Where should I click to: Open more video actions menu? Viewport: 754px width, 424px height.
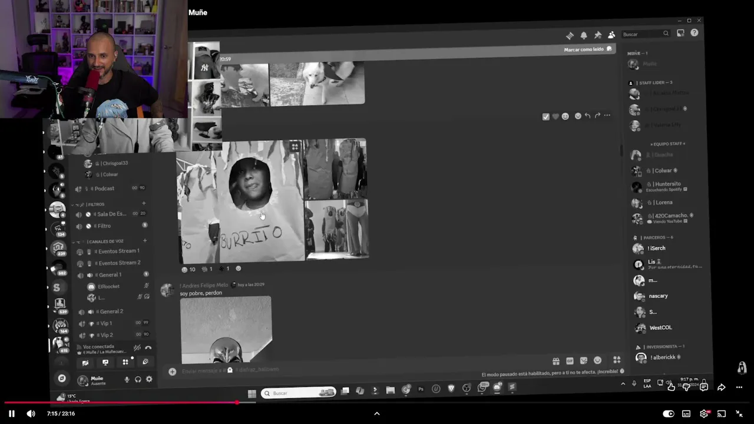[739, 387]
